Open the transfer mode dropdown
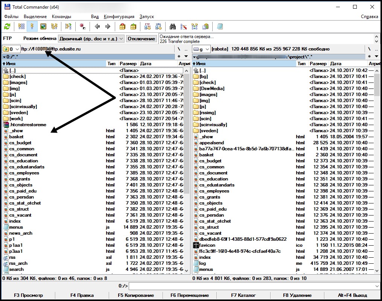This screenshot has height=301, width=382. (91, 38)
